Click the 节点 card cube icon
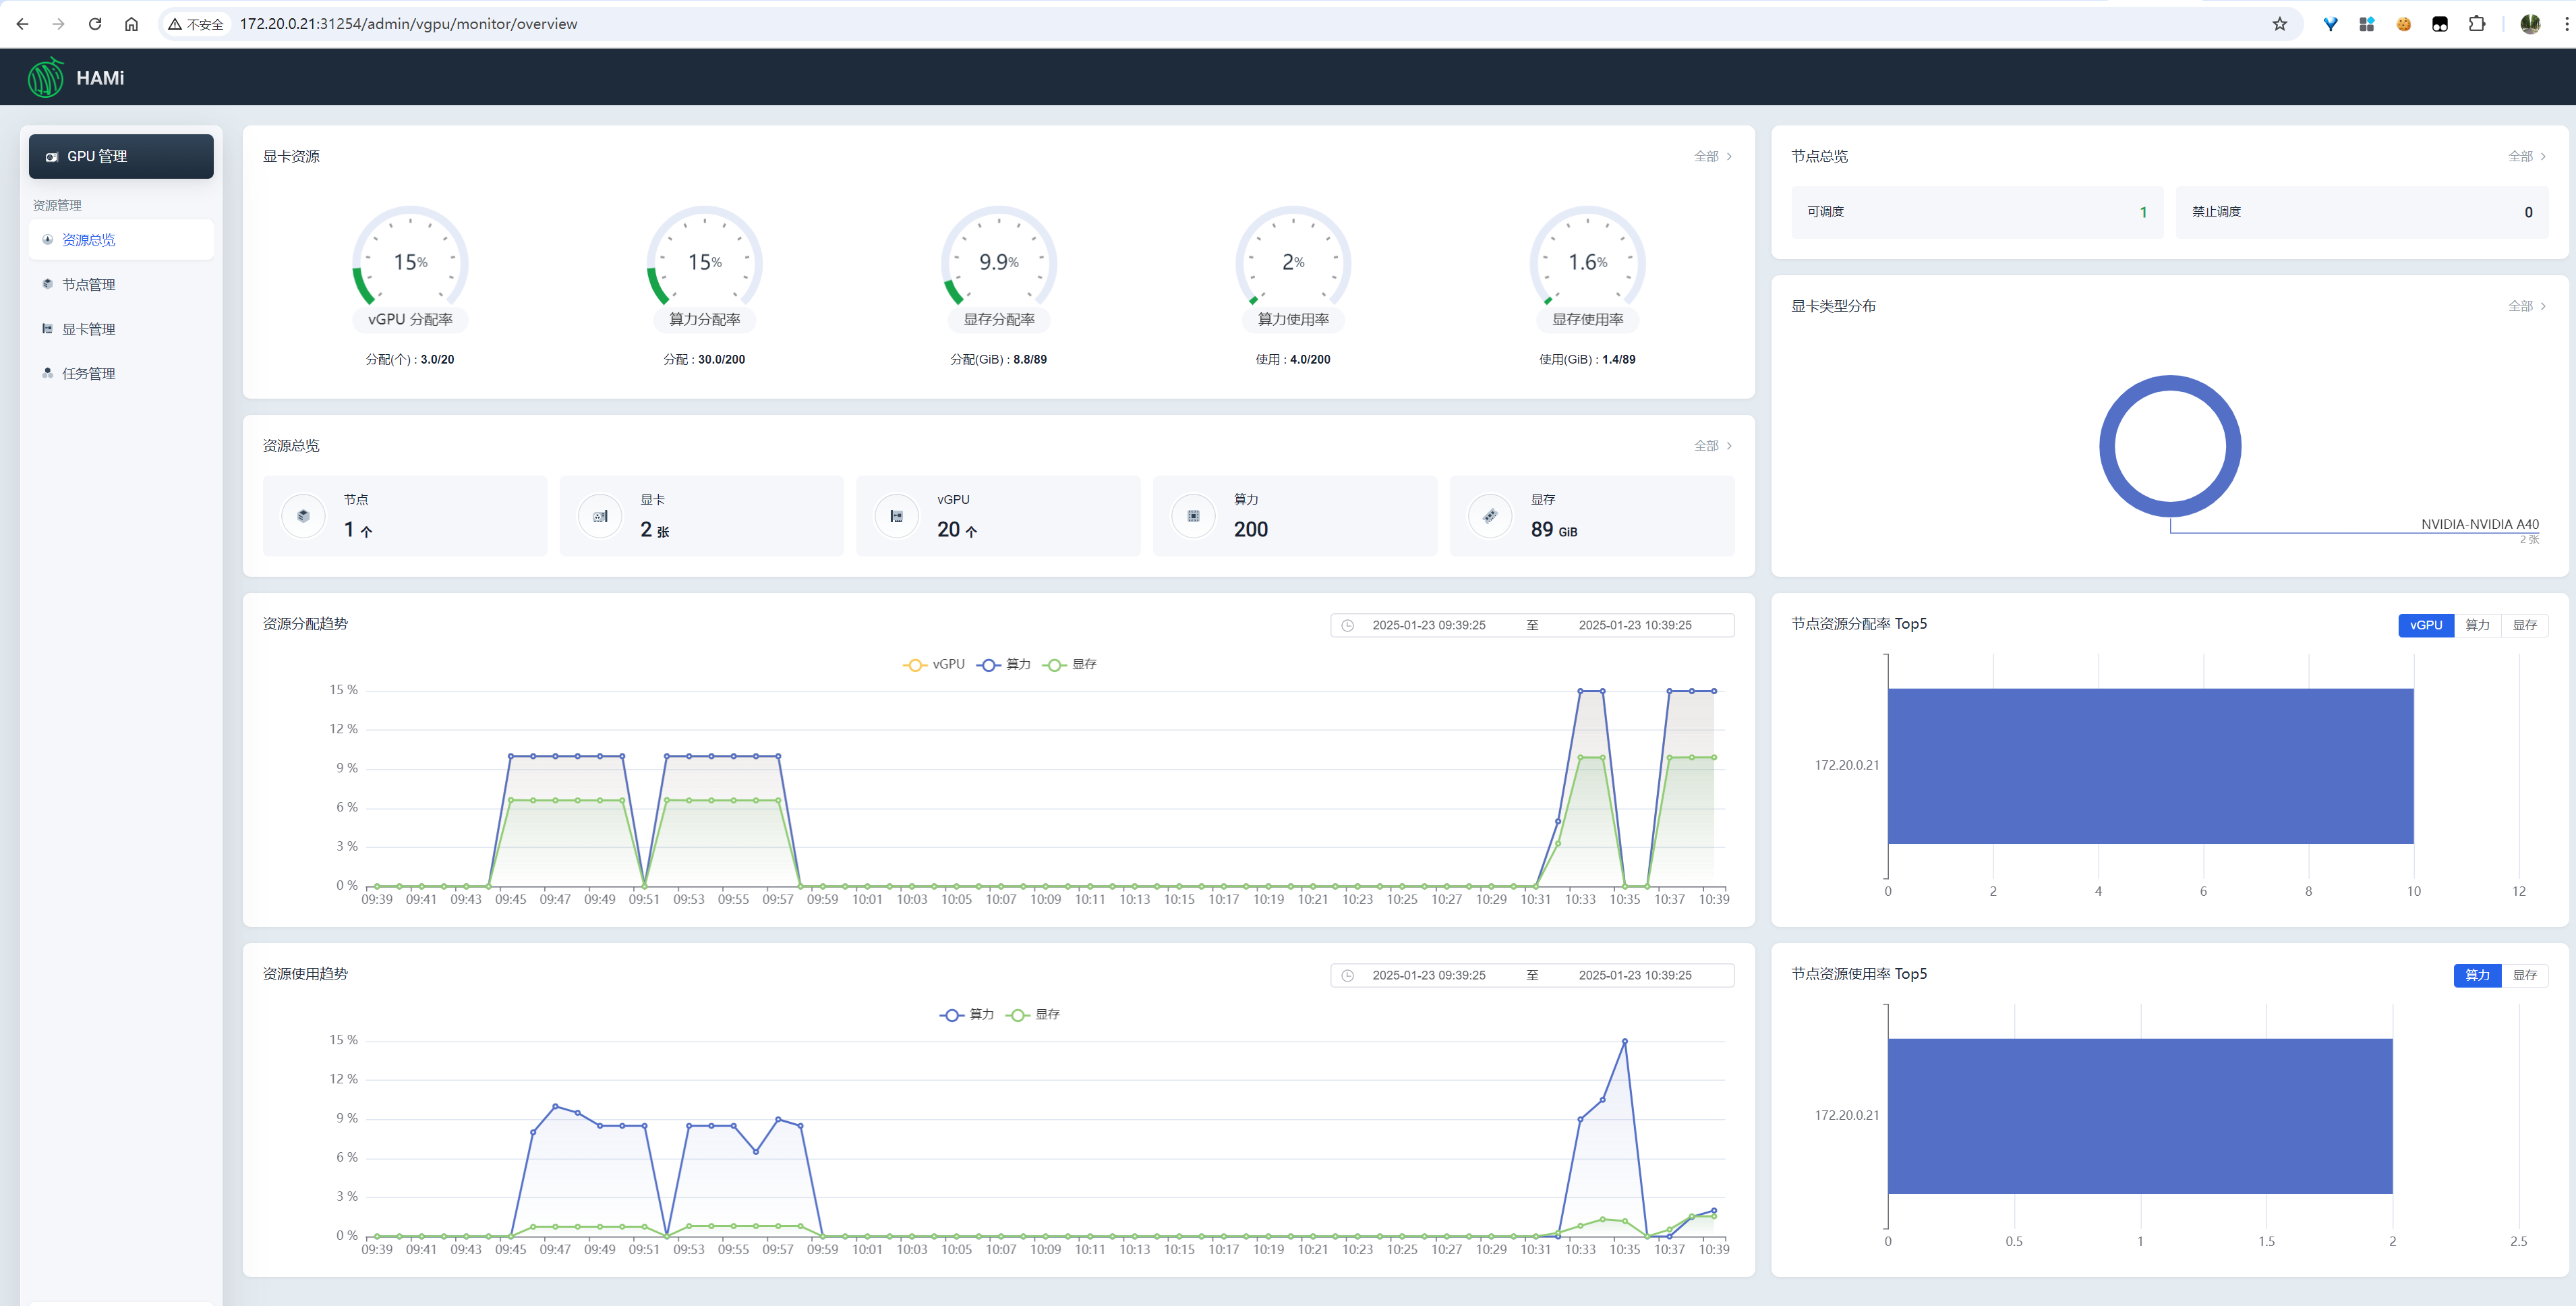The image size is (2576, 1306). tap(303, 516)
